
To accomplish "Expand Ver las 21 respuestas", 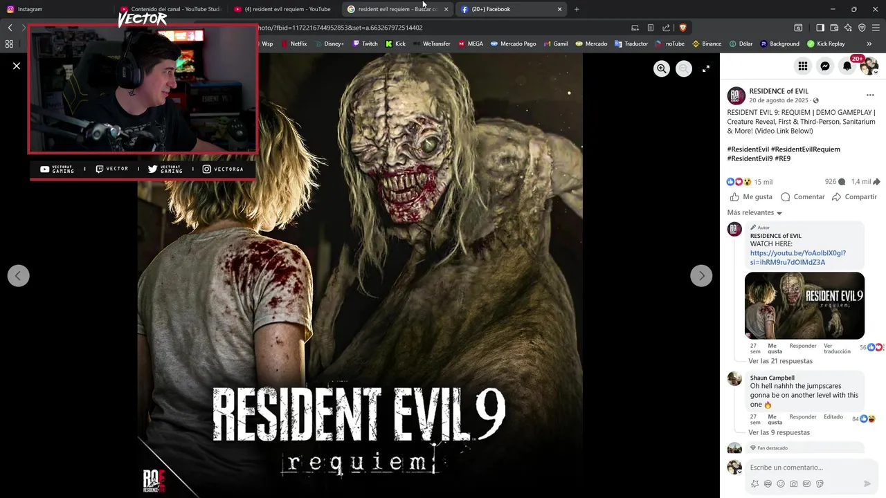I will pos(780,361).
